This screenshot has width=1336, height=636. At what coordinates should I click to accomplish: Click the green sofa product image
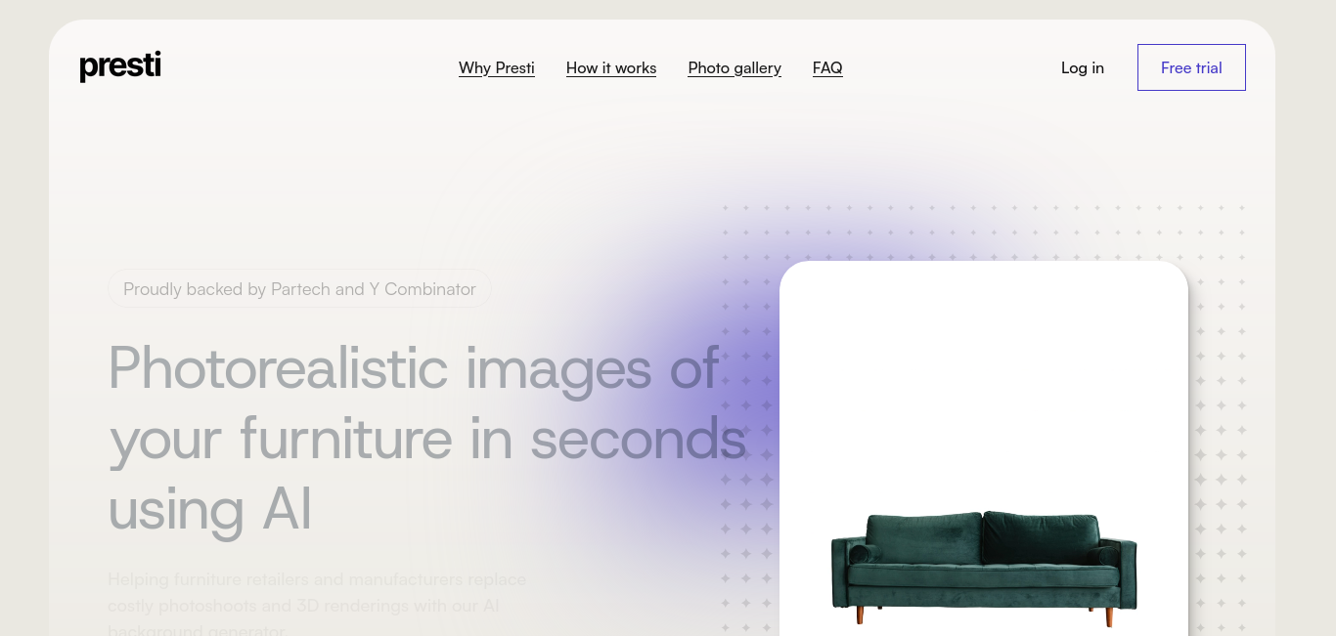[984, 567]
